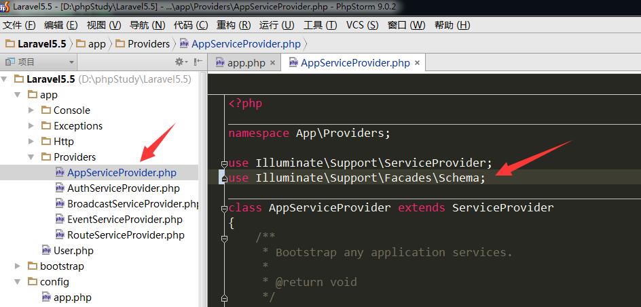Open the project panel settings gear

(180, 62)
